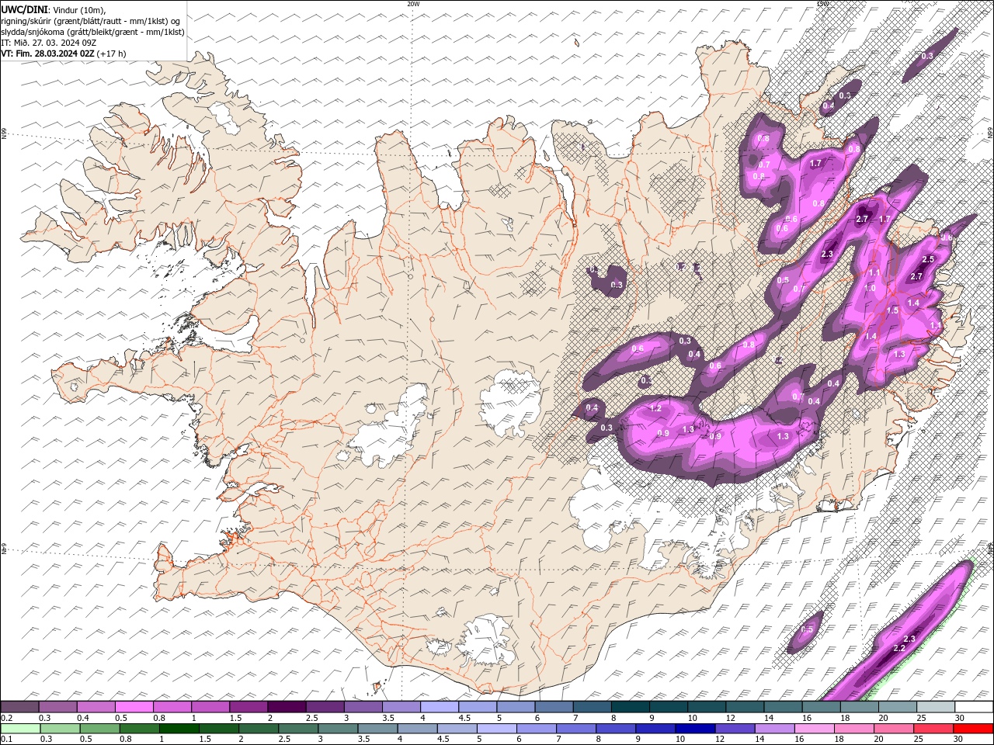Select white upper swatch starting at 30
This screenshot has width=994, height=745.
click(974, 707)
